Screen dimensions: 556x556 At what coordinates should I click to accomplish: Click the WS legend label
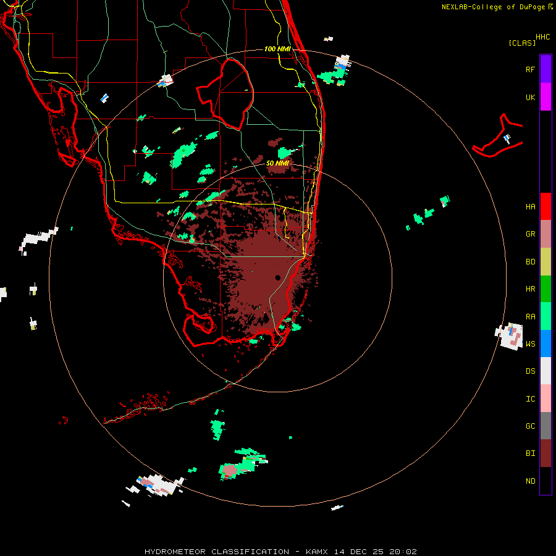coord(530,344)
